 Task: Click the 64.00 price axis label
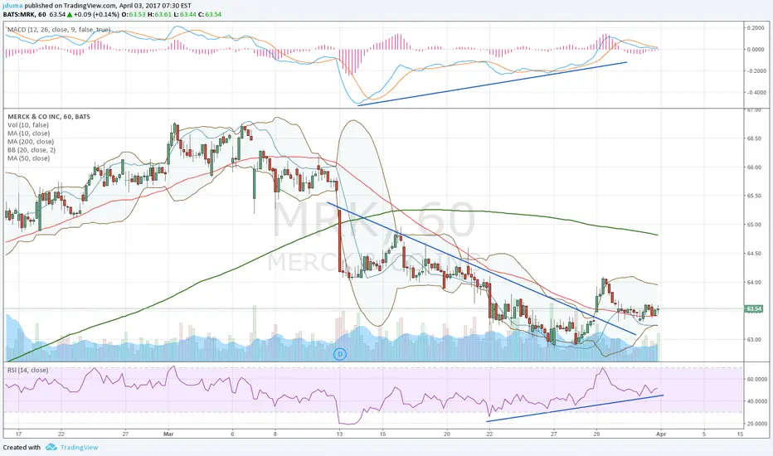tap(755, 283)
